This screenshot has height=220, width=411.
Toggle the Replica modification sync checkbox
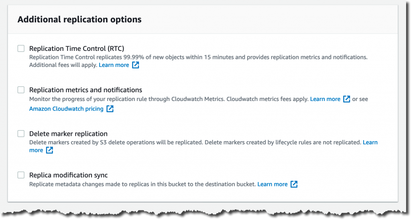coord(21,175)
